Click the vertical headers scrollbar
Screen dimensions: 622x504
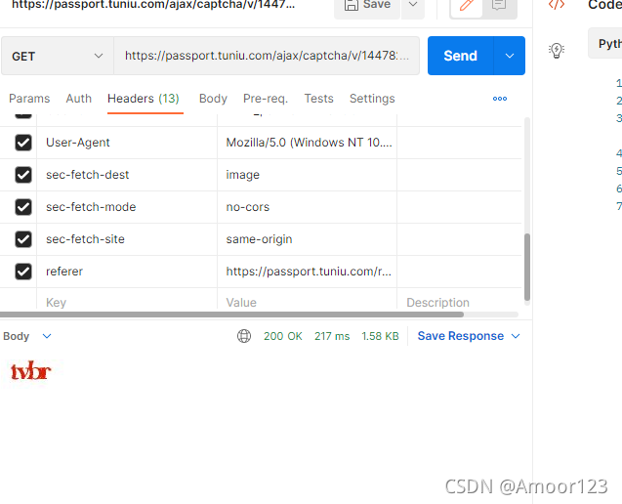click(527, 267)
